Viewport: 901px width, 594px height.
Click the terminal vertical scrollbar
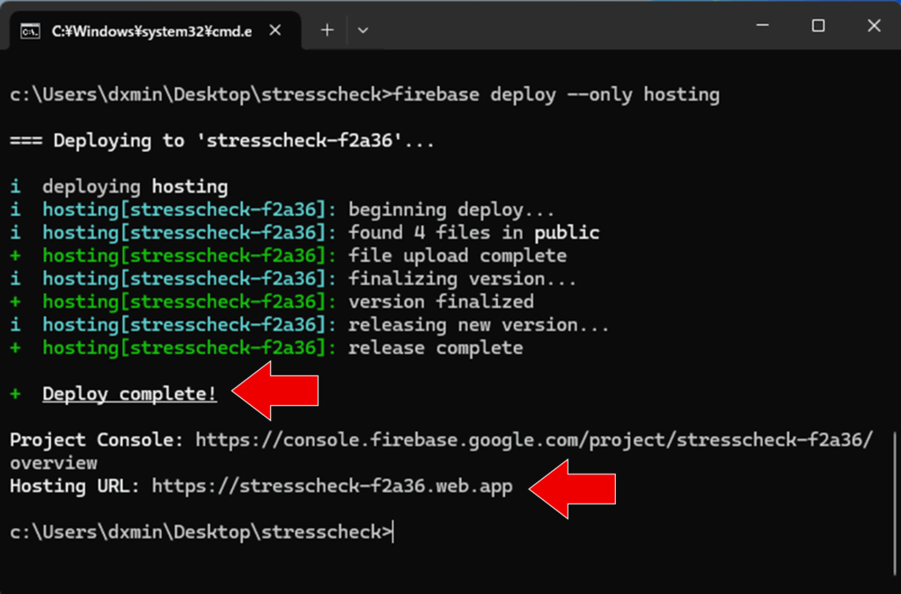coord(895,505)
